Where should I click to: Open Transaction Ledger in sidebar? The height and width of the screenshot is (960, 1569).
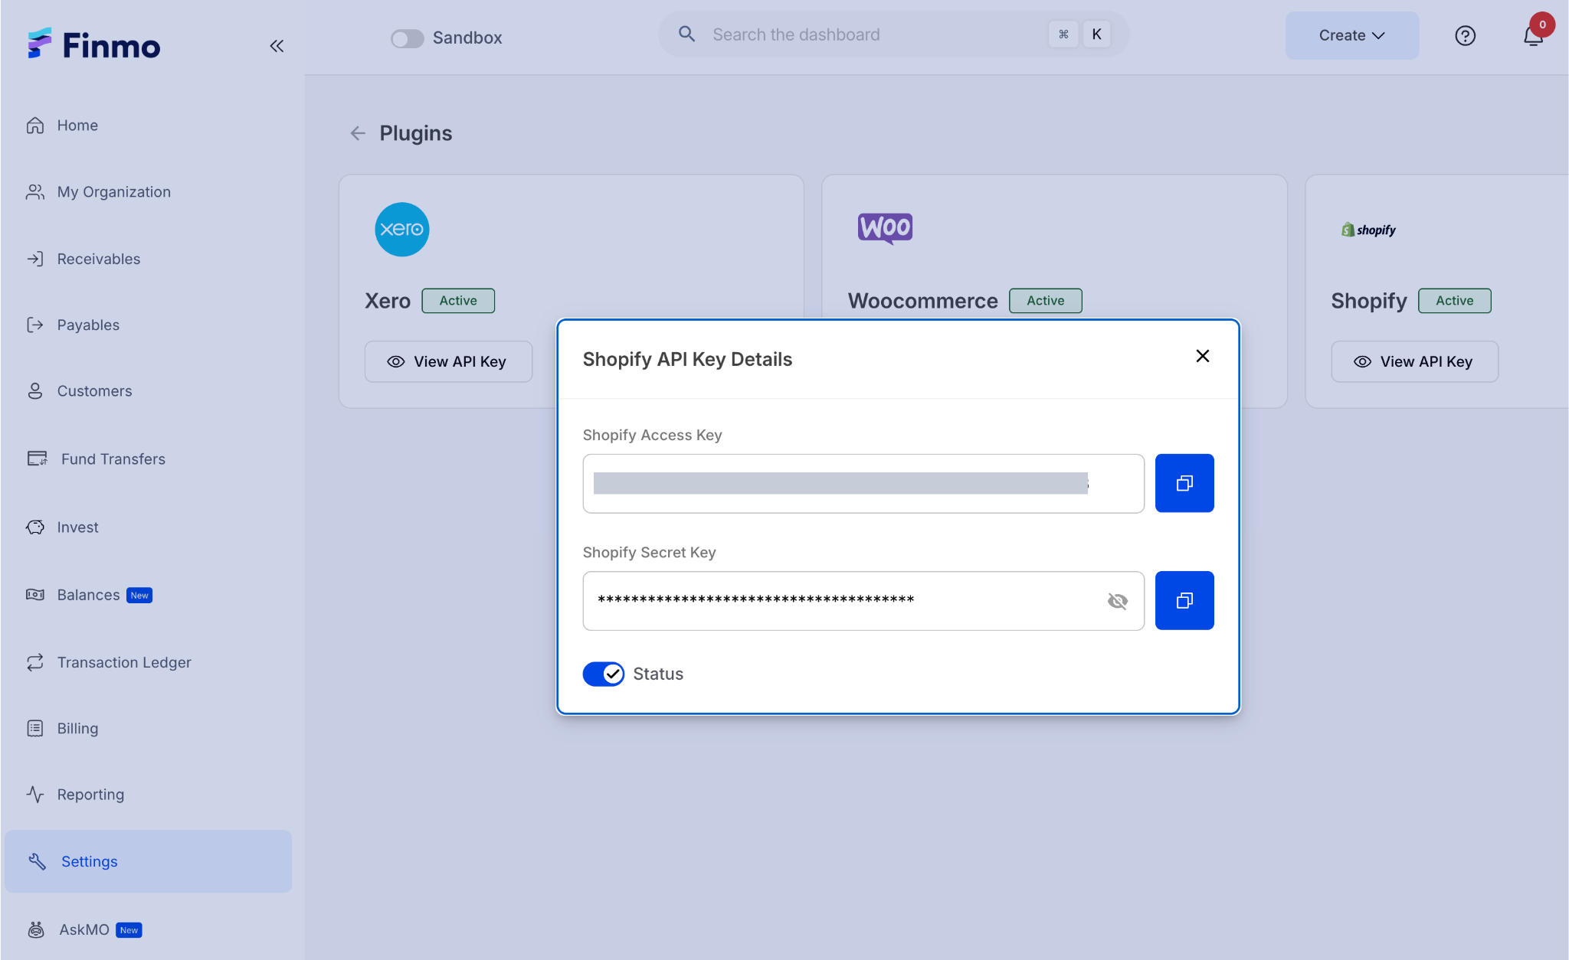tap(148, 662)
